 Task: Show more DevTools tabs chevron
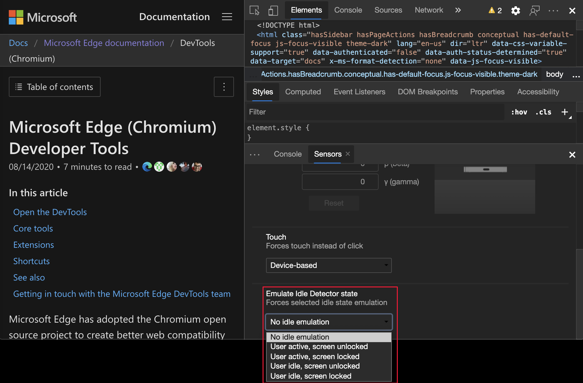(458, 10)
